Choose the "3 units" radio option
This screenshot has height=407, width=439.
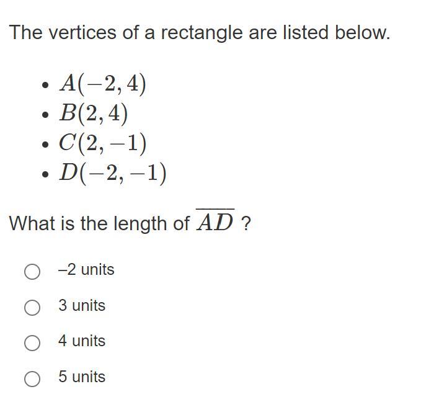[32, 307]
